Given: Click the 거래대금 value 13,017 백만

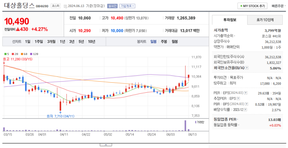Looking at the screenshot, I should (x=190, y=31).
